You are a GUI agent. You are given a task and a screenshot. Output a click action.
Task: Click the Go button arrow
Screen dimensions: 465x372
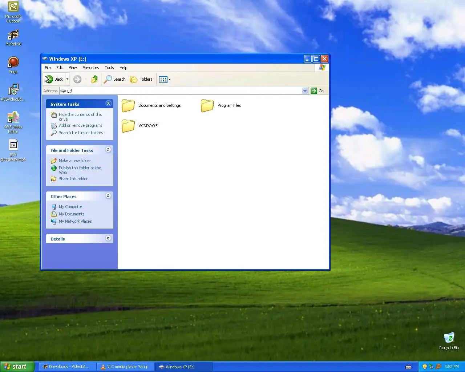point(314,91)
